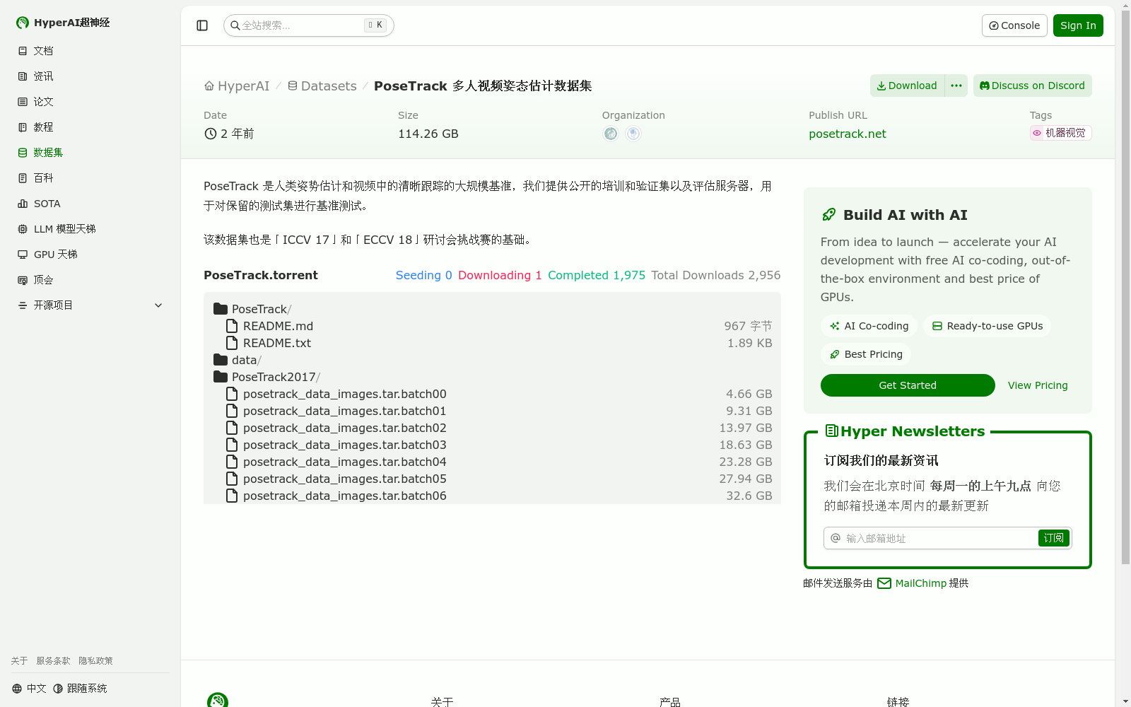Click Discuss on Discord button
The height and width of the screenshot is (707, 1131).
pyautogui.click(x=1033, y=86)
